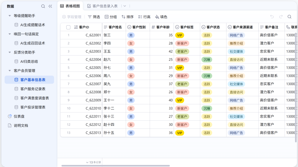Viewport: 298px width, 167px height.
Task: Click the 客户来源渠道 column header
Action: (x=242, y=27)
